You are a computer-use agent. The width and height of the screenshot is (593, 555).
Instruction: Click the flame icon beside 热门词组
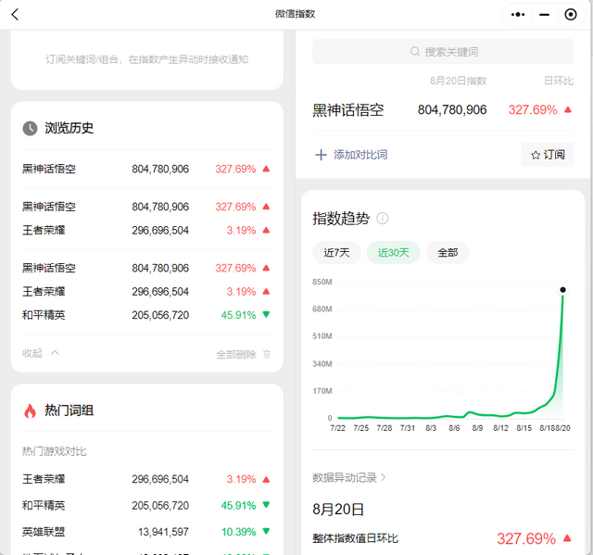point(30,410)
